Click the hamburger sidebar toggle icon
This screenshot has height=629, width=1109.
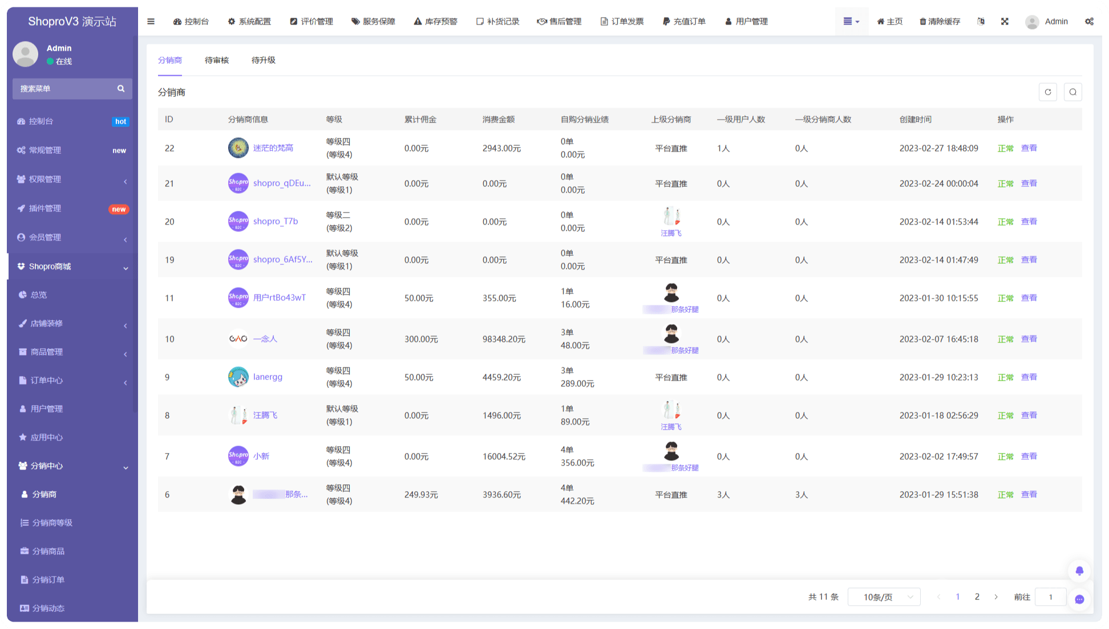151,22
